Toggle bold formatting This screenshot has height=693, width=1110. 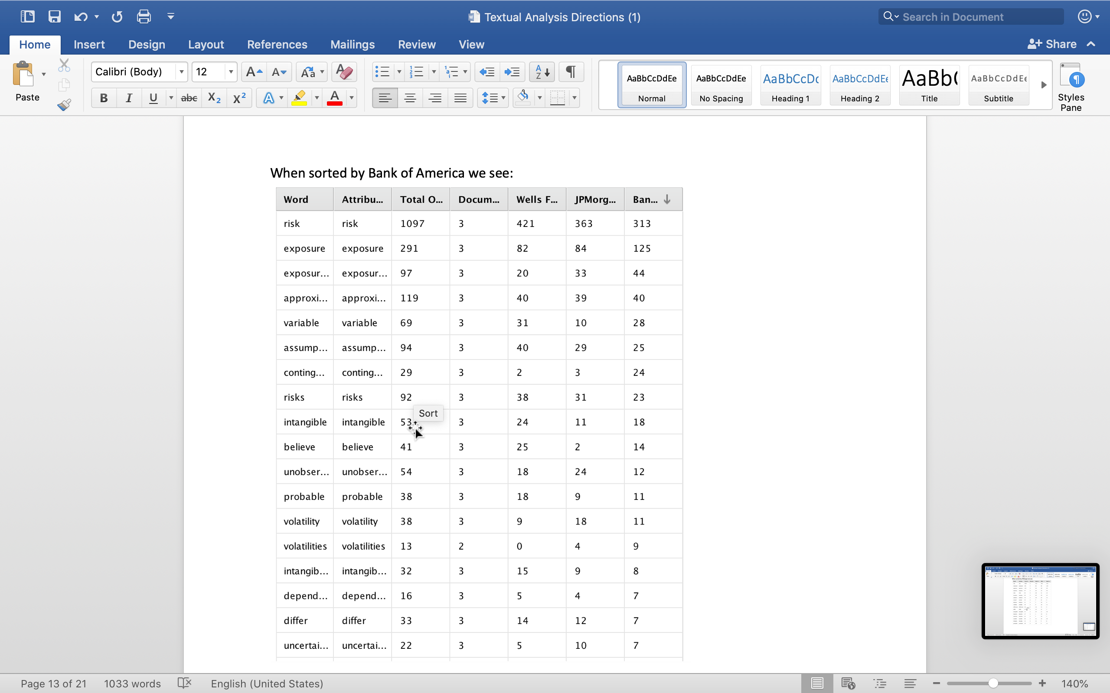pyautogui.click(x=104, y=97)
